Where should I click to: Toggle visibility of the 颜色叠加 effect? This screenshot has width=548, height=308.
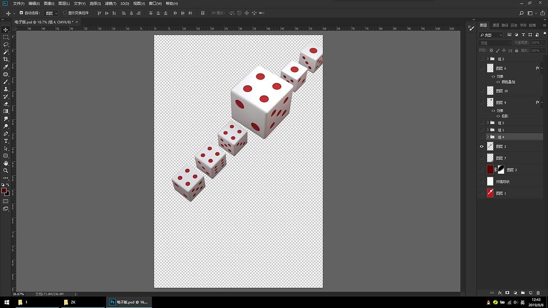[498, 82]
